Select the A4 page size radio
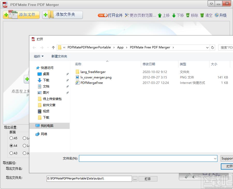 pos(11,146)
